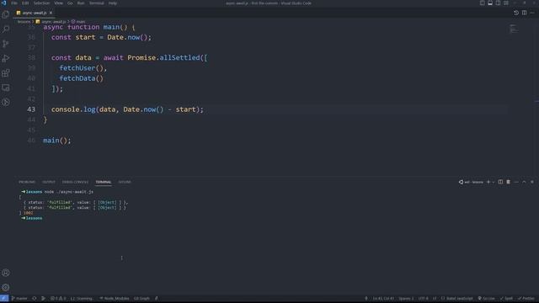Switch to the Debug Console tab
The height and width of the screenshot is (303, 539).
tap(75, 182)
